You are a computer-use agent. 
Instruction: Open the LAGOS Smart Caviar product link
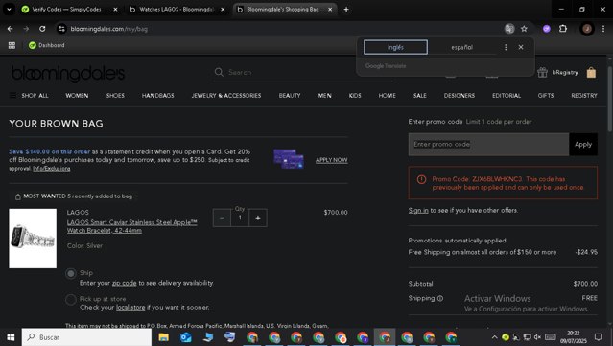coord(131,226)
